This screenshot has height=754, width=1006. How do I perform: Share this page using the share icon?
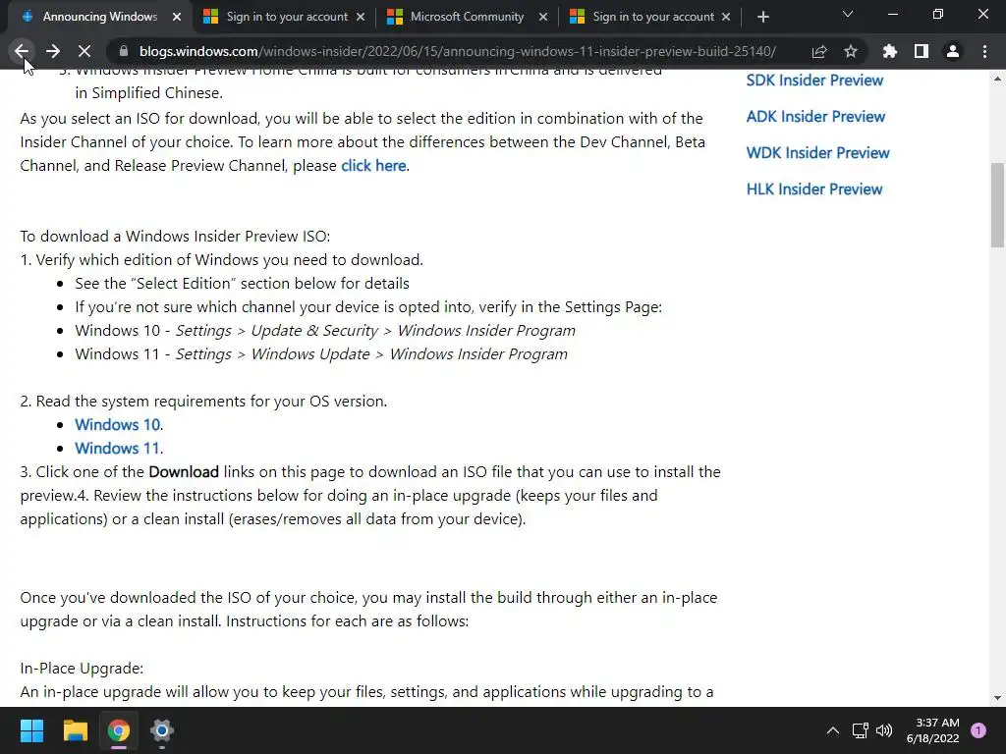(x=819, y=51)
